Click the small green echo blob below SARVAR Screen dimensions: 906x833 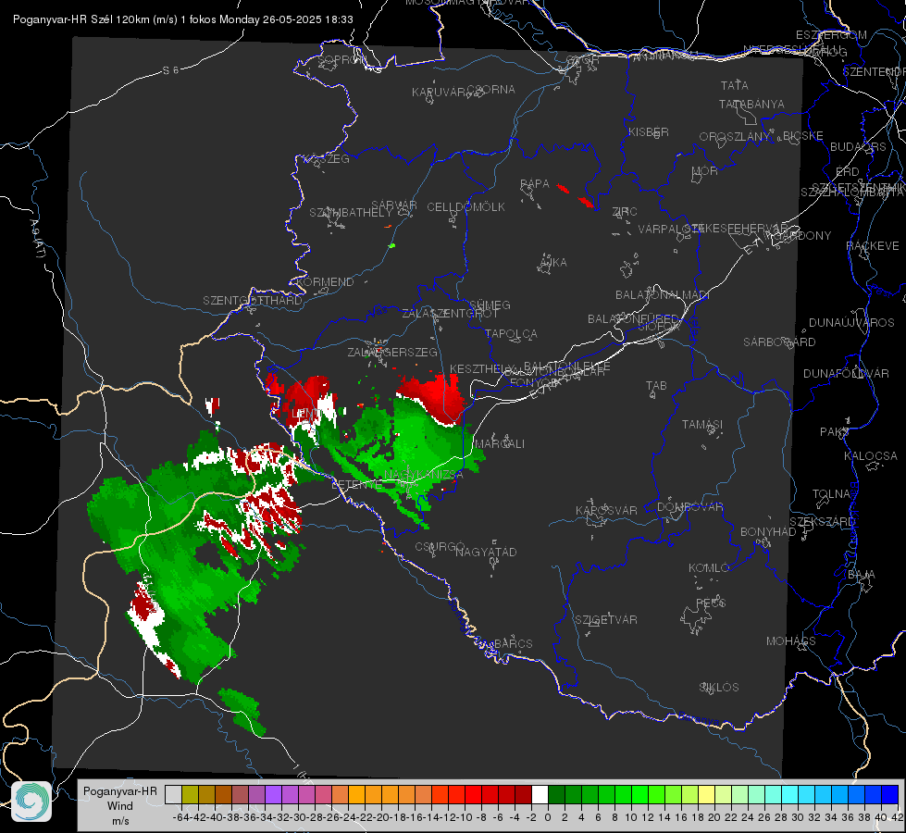pos(392,245)
